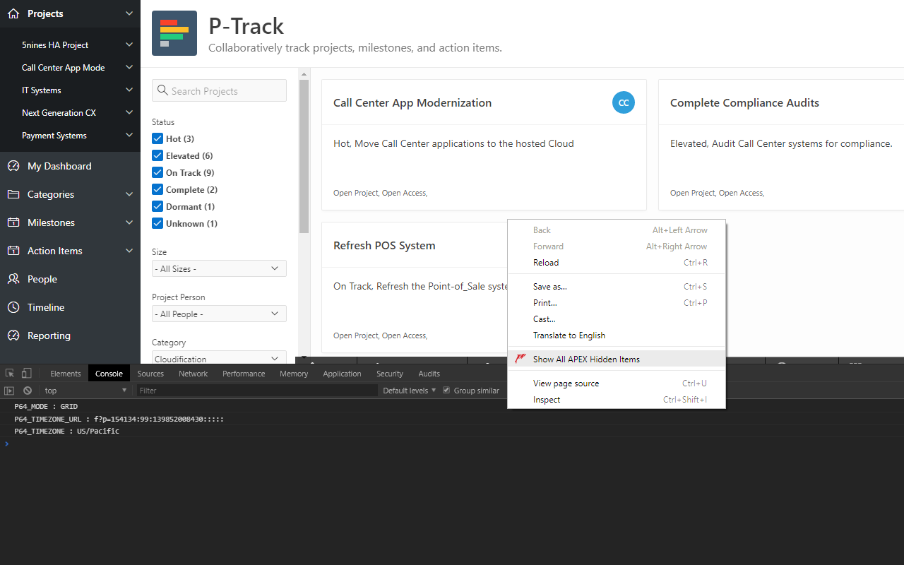Choose Print... in context menu
The height and width of the screenshot is (565, 904).
(x=616, y=302)
